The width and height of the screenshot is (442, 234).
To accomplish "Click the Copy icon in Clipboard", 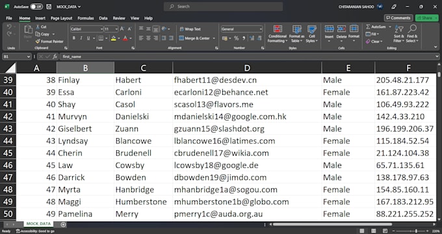I will 38,34.
